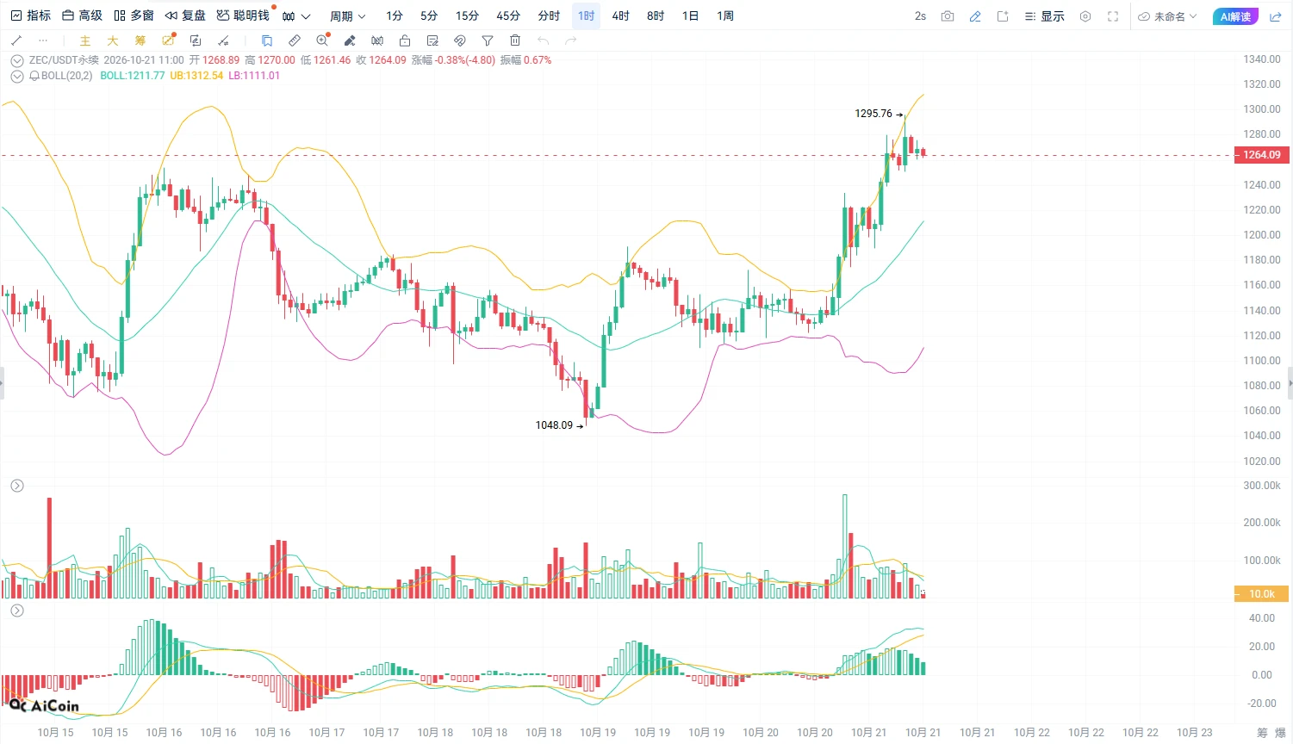Open chart settings hexagon icon
Screen dimensions: 1293x744
pyautogui.click(x=1085, y=16)
